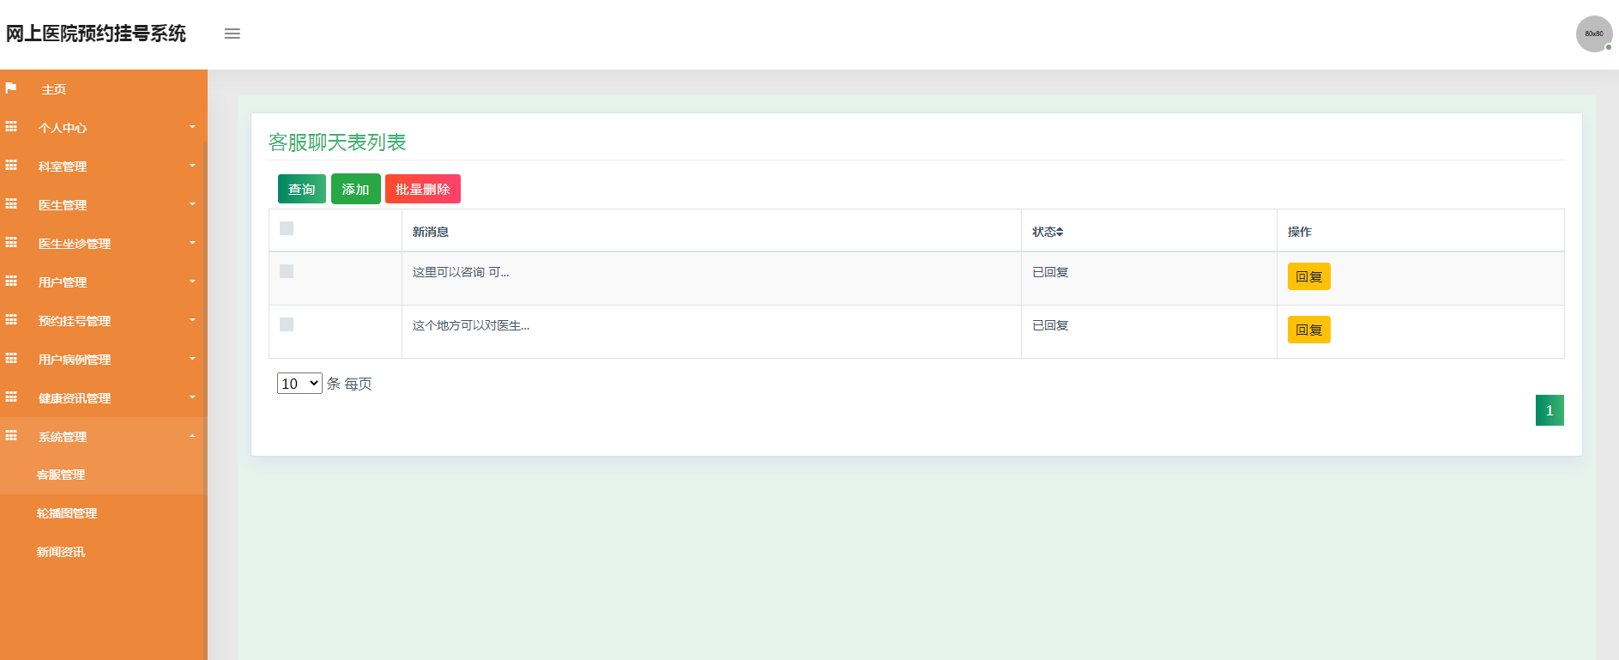Screen dimensions: 1619x660
Task: Click the grid icon beside 科室管理
Action: tap(11, 166)
